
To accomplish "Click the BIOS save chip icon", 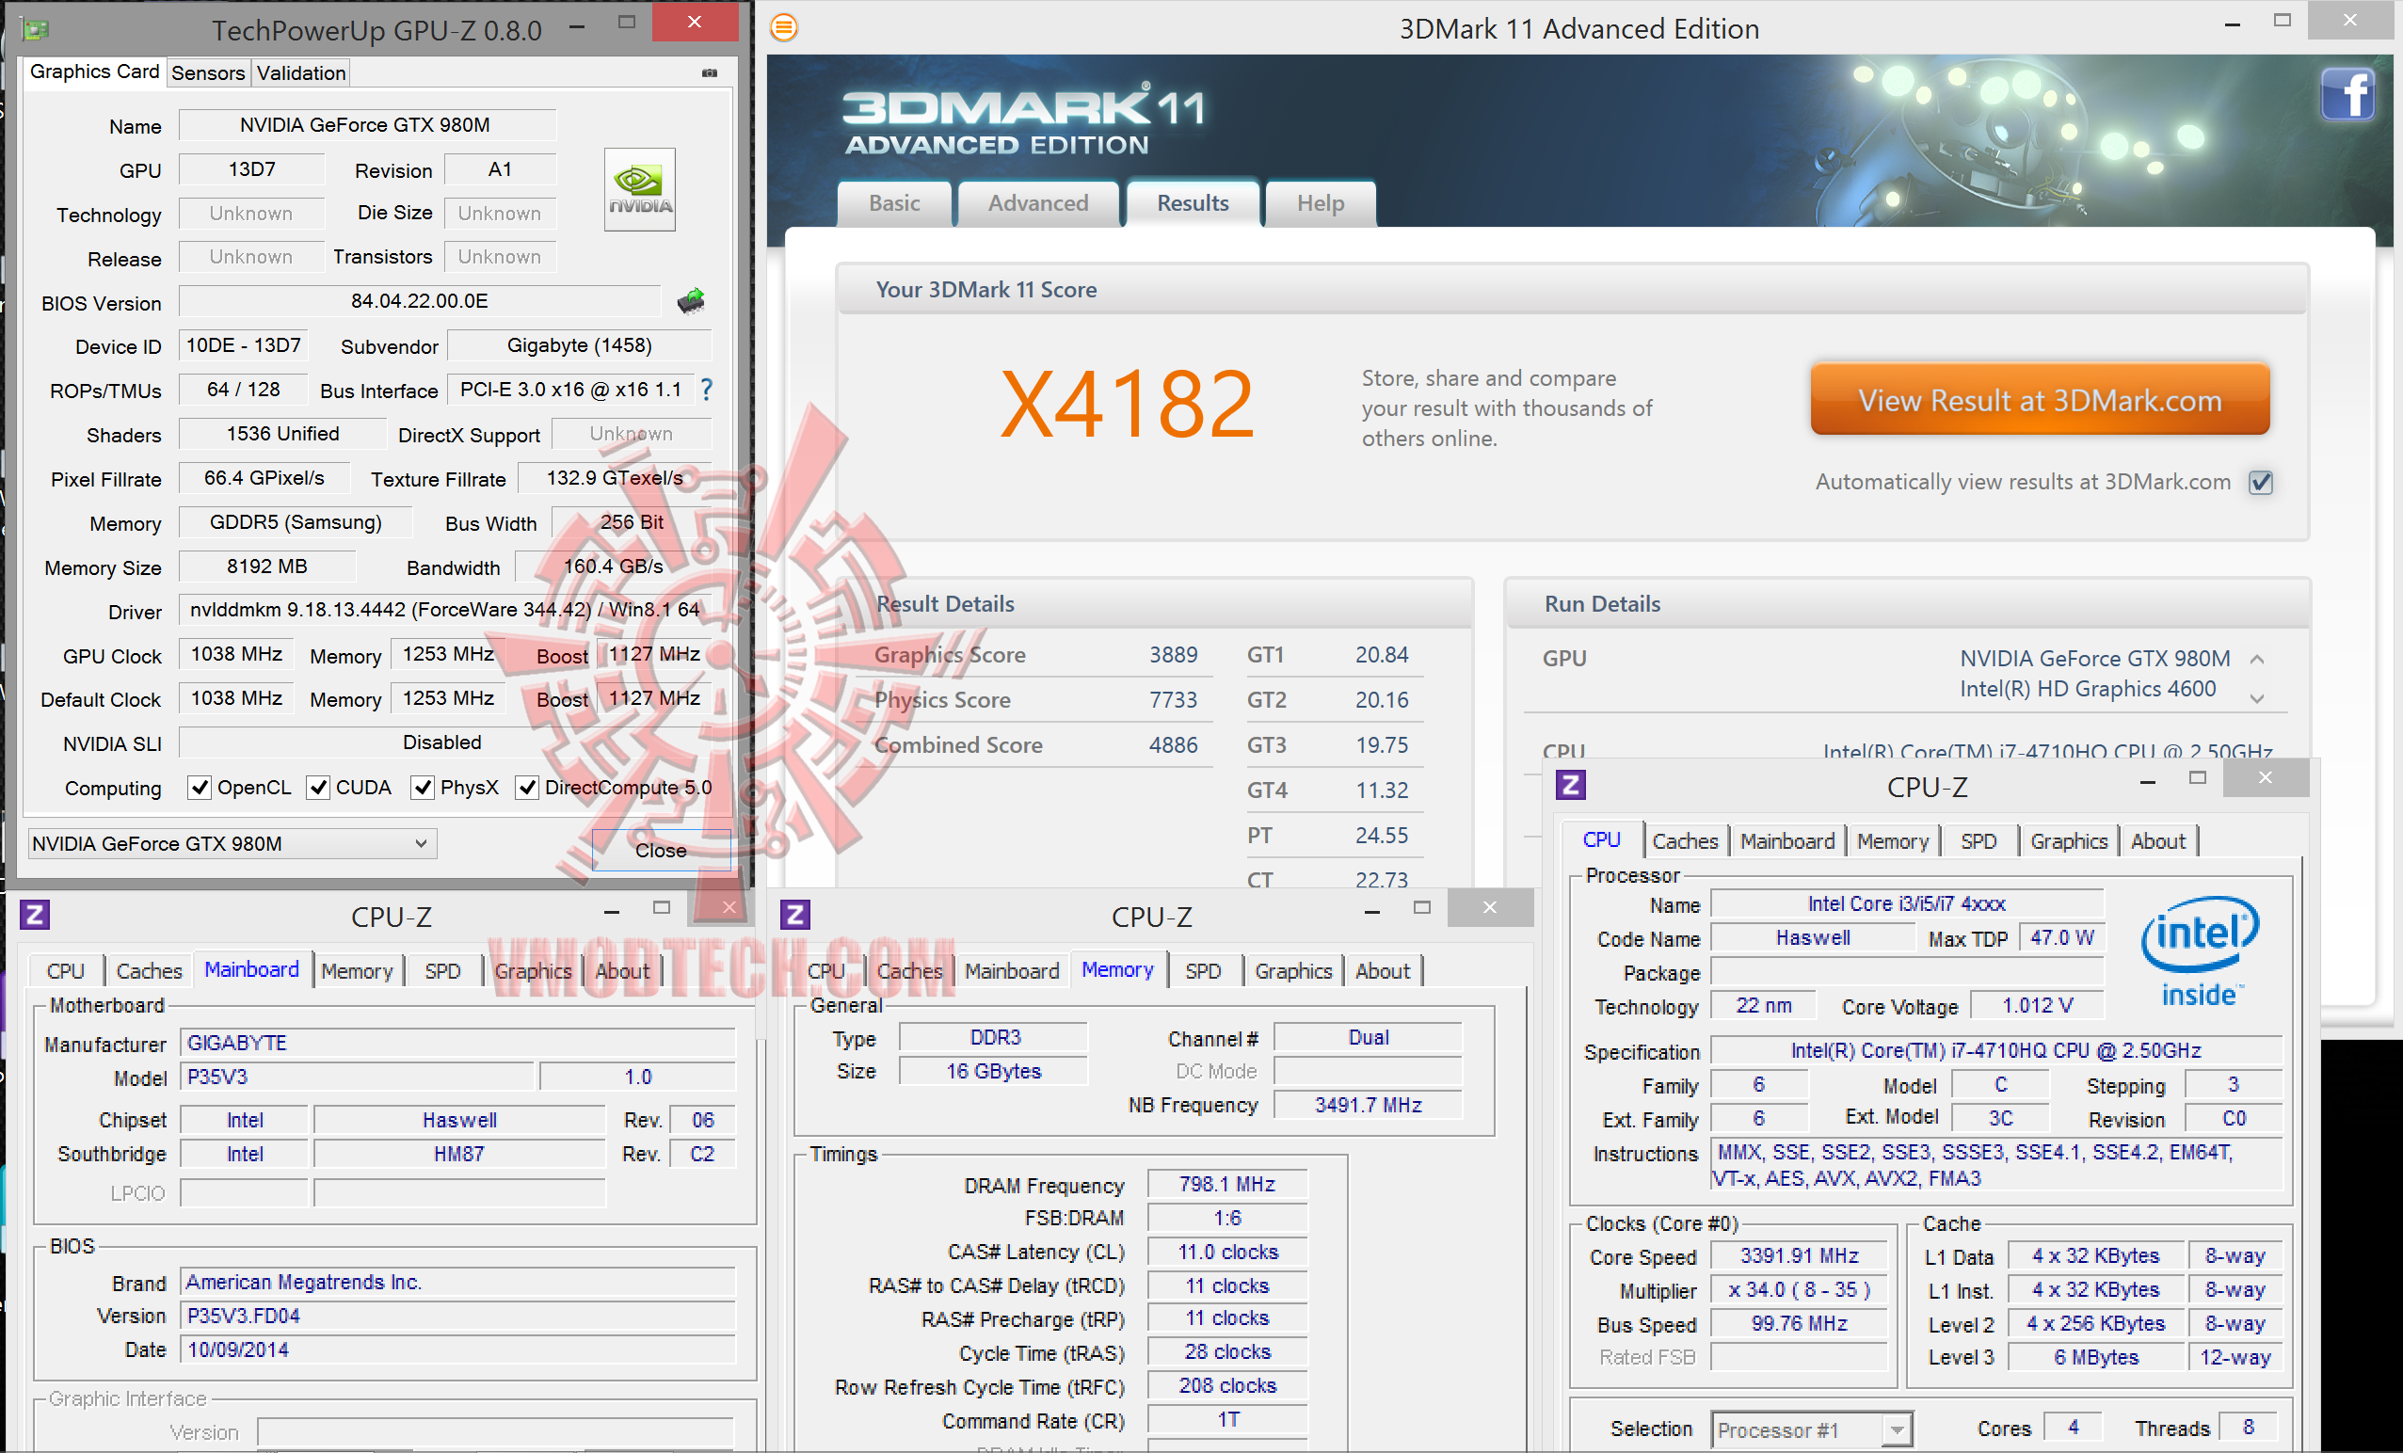I will pyautogui.click(x=691, y=301).
